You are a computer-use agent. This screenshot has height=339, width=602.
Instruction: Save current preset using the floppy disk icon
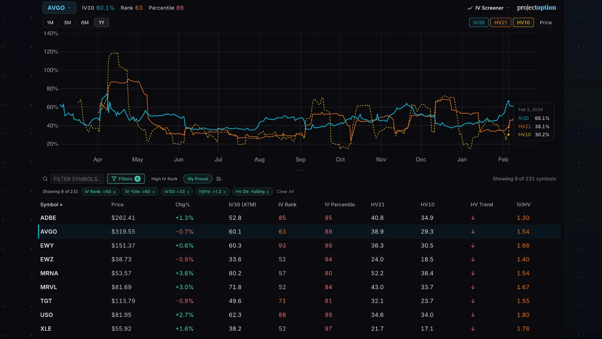218,179
